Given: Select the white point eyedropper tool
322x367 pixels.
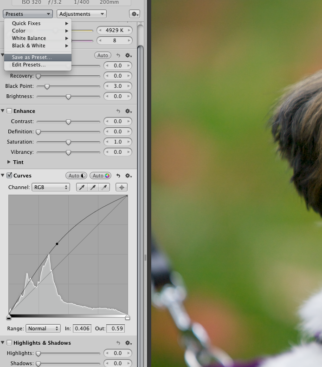Looking at the screenshot, I should pos(104,188).
